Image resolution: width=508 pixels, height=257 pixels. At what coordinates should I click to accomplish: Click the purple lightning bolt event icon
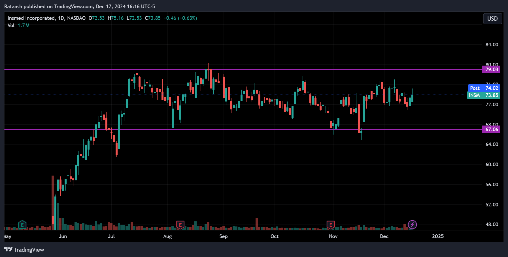tap(412, 225)
